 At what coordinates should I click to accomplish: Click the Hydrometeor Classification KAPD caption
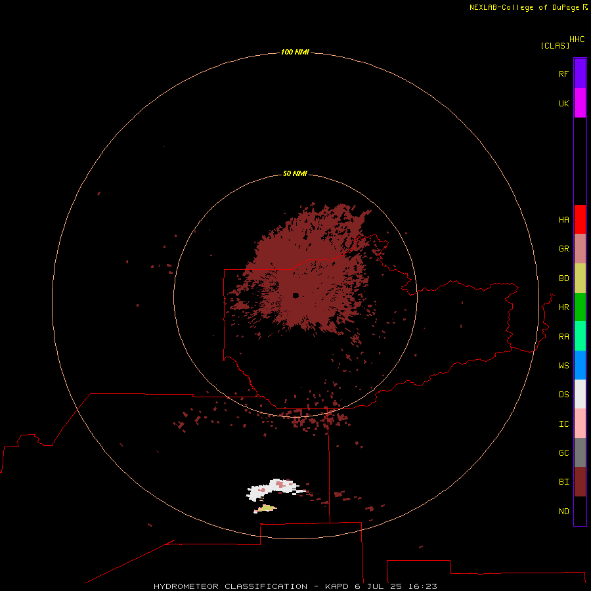tap(295, 586)
